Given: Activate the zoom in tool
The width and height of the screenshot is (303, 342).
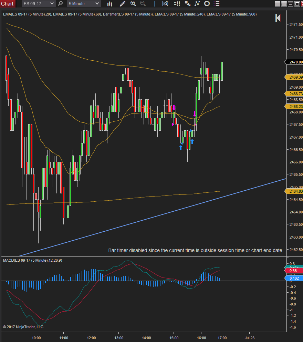Looking at the screenshot, I should 133,3.
